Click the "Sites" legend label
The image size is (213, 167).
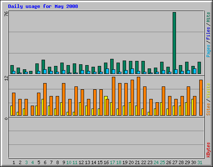(208, 109)
